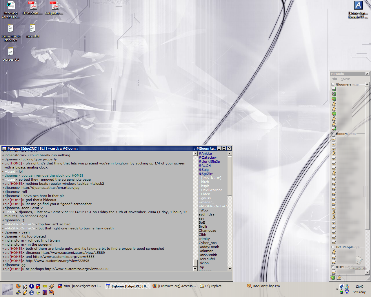Click the MSN Messenger tray icon

pyautogui.click(x=347, y=287)
